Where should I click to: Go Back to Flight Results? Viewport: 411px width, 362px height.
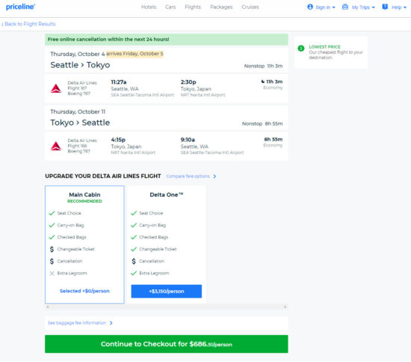28,24
